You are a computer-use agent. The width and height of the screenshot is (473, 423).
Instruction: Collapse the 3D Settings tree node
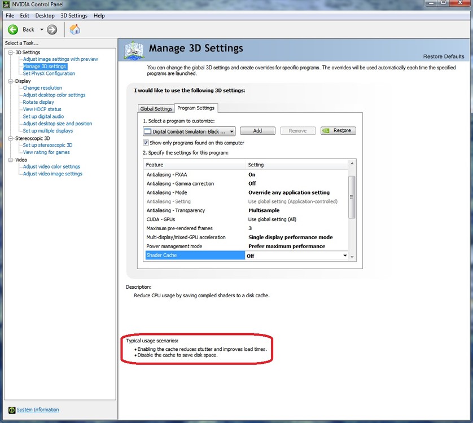tap(11, 52)
